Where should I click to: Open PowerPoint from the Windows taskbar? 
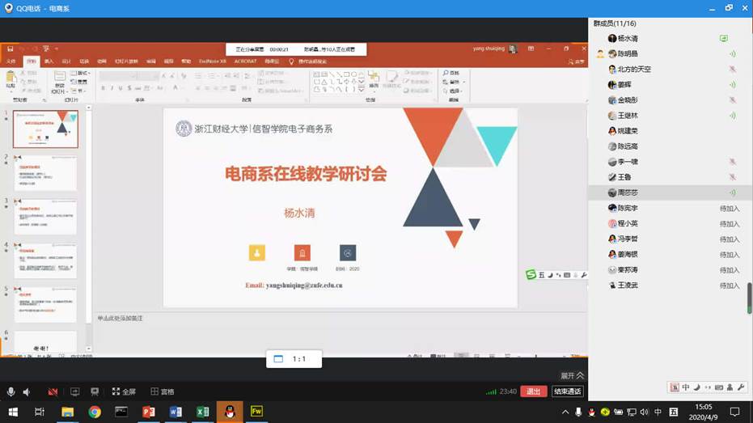pyautogui.click(x=148, y=412)
